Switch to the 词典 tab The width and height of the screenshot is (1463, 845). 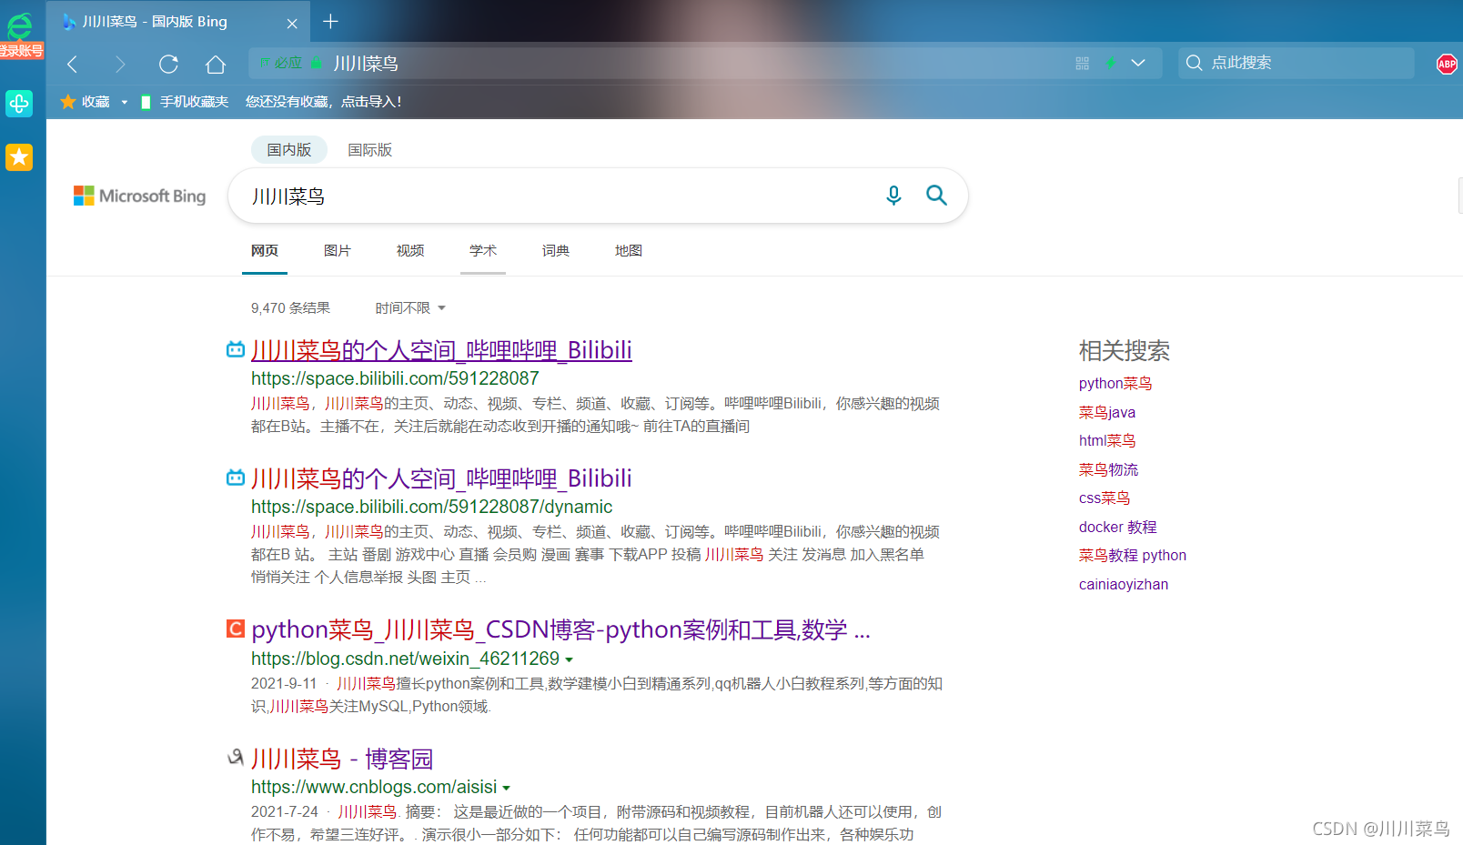click(x=556, y=251)
